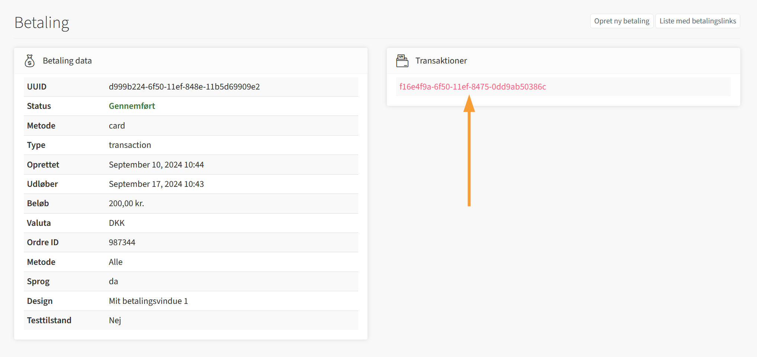
Task: Click the 'Sprog' row label
Action: click(x=38, y=281)
